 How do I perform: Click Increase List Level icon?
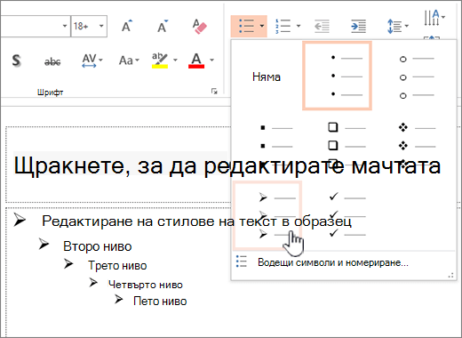pyautogui.click(x=359, y=27)
